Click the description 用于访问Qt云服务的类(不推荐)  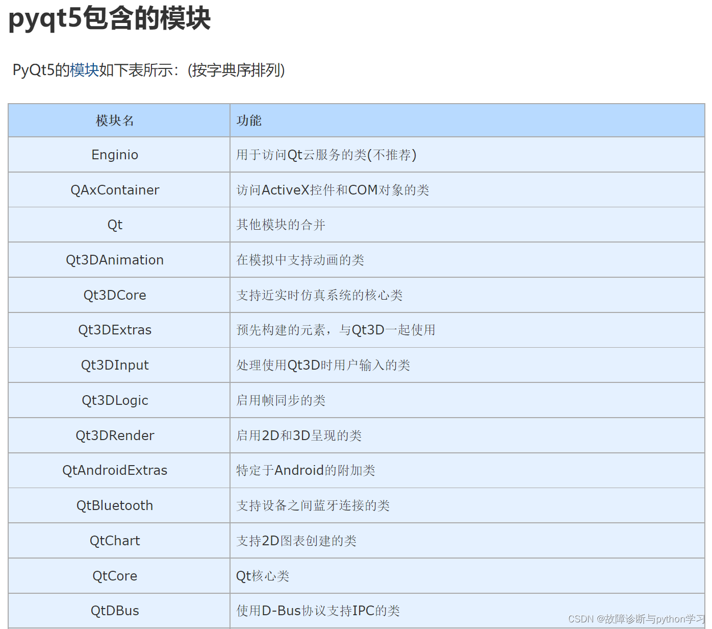[326, 155]
